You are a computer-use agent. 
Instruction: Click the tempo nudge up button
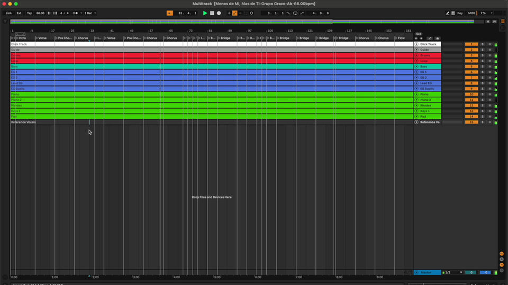(x=55, y=13)
